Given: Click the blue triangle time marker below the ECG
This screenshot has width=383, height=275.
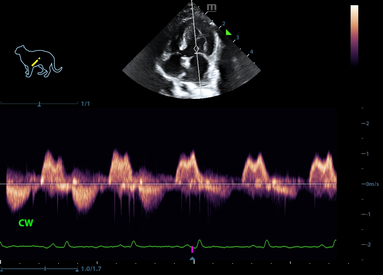Looking at the screenshot, I should [192, 258].
